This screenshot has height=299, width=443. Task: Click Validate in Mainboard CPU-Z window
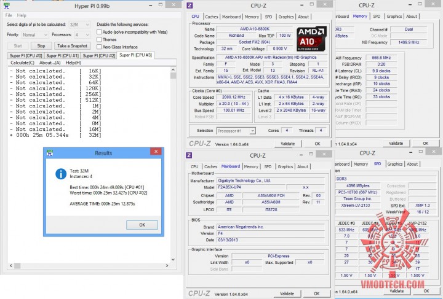pyautogui.click(x=287, y=293)
